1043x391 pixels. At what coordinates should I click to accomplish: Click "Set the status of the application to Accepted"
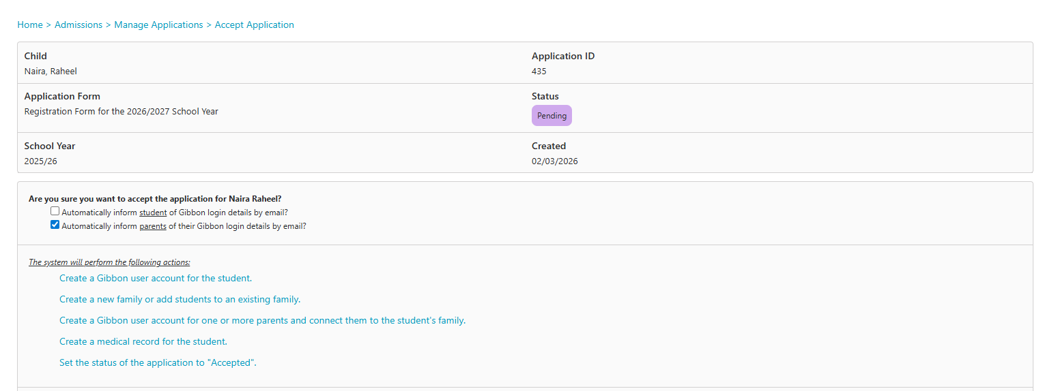[x=158, y=362]
